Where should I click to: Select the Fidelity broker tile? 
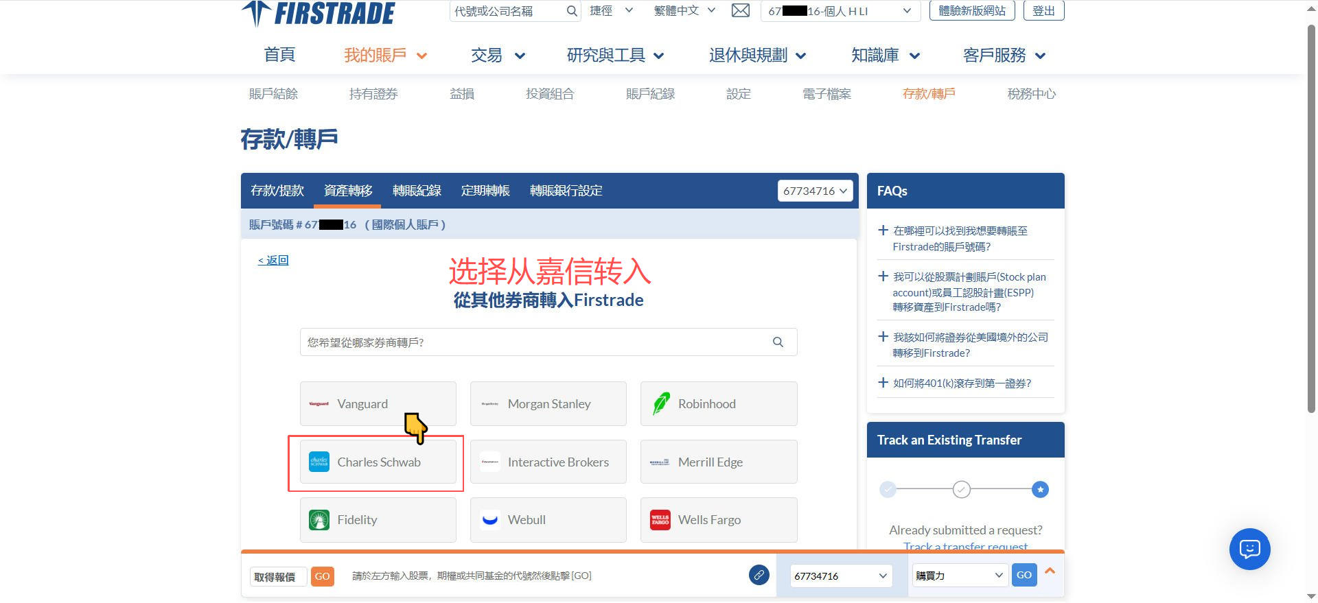378,520
